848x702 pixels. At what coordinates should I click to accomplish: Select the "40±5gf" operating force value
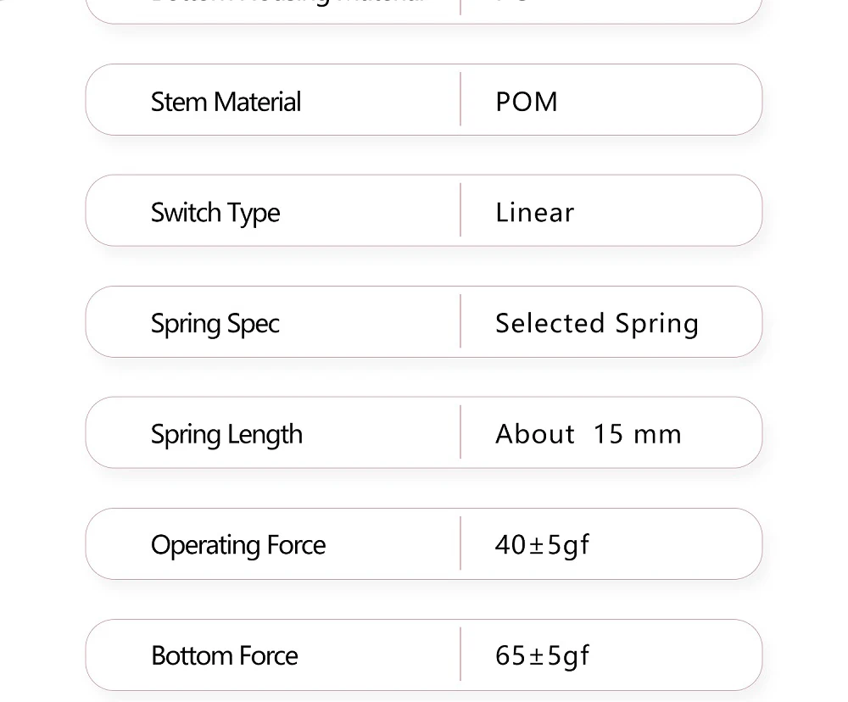point(542,545)
